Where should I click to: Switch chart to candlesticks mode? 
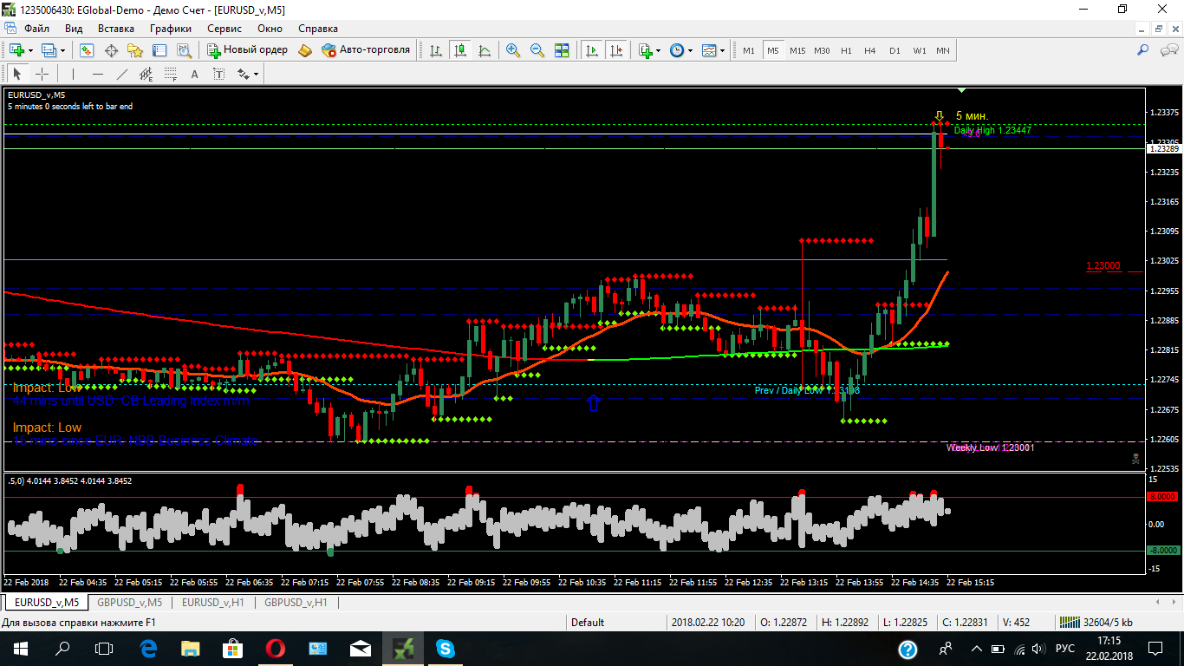tap(459, 50)
